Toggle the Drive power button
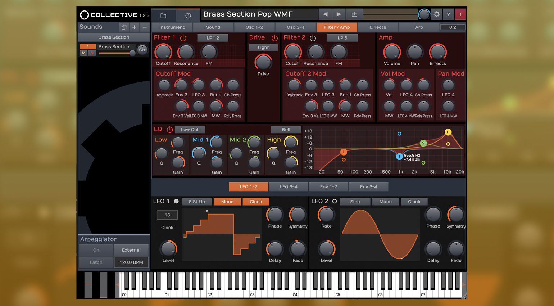Image resolution: width=554 pixels, height=306 pixels. [274, 38]
